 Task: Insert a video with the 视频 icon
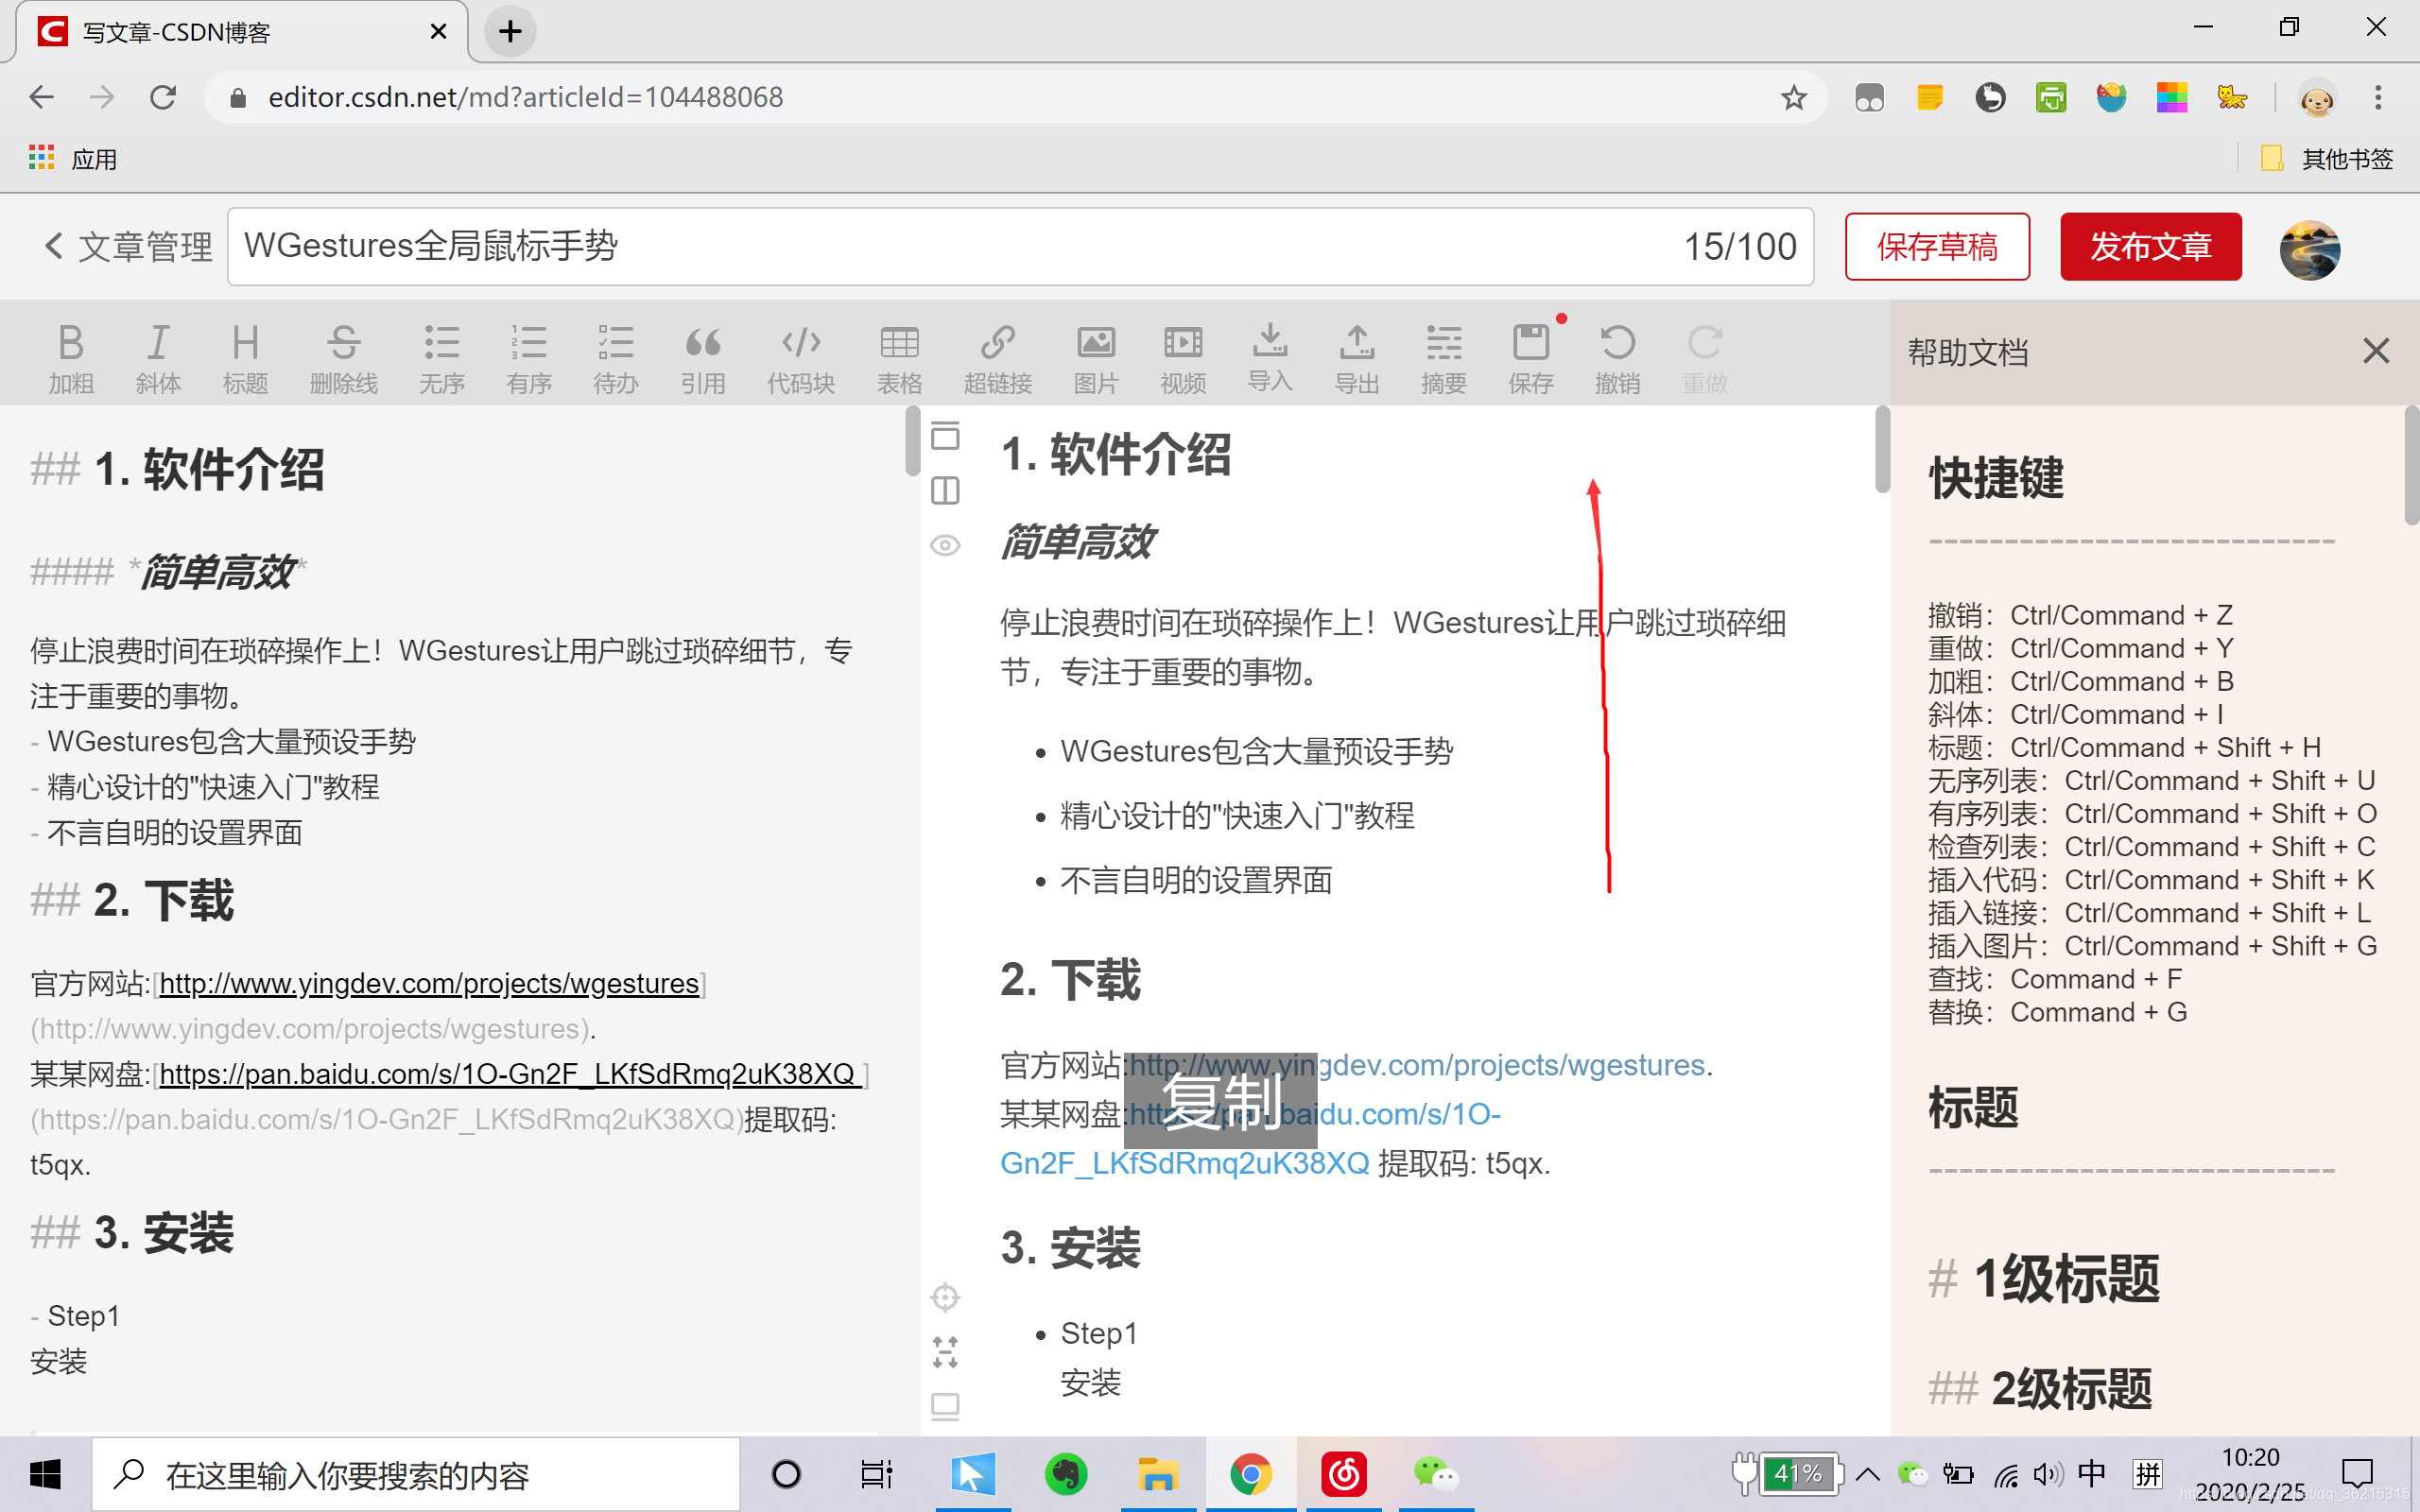pos(1183,357)
